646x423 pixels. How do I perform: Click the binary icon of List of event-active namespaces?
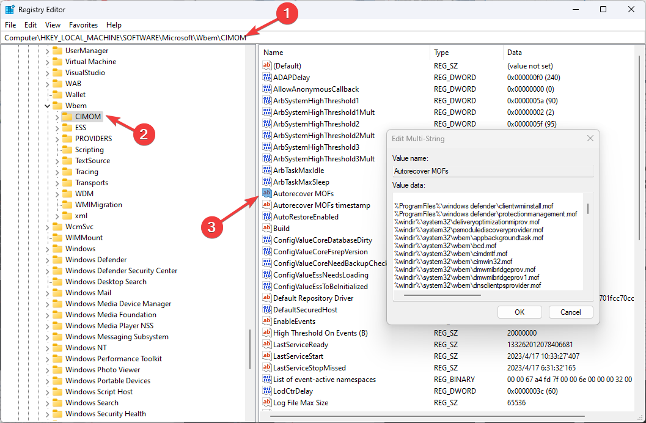click(x=267, y=379)
